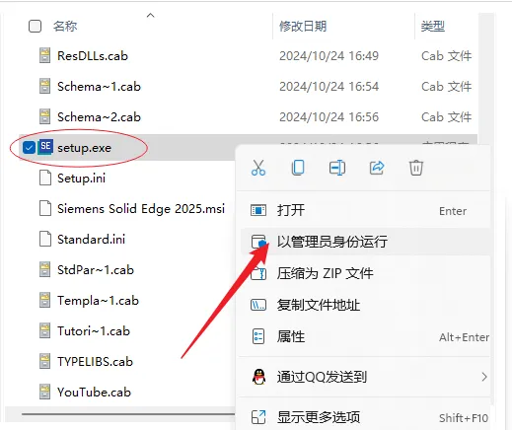Click the Copy icon in context menu

point(298,168)
